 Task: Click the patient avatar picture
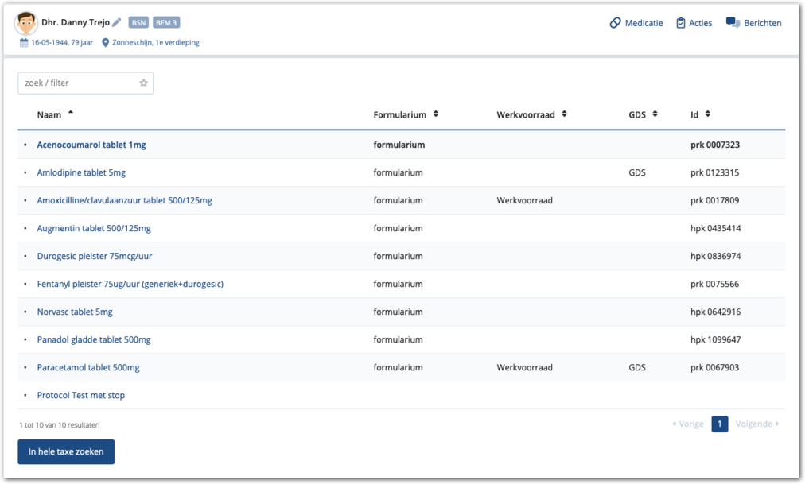pyautogui.click(x=26, y=23)
